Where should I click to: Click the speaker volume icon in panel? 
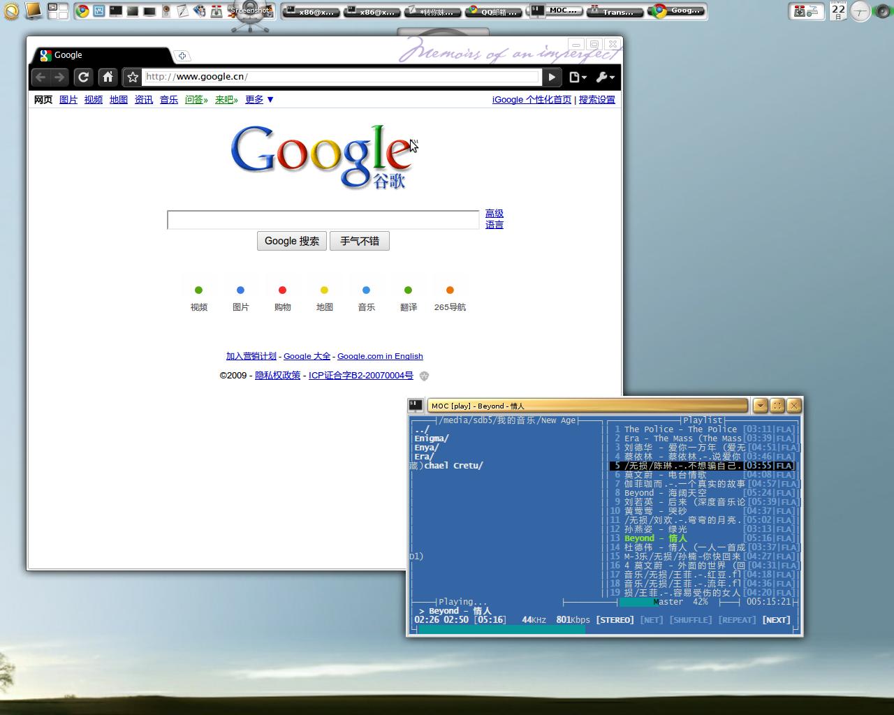click(x=882, y=11)
